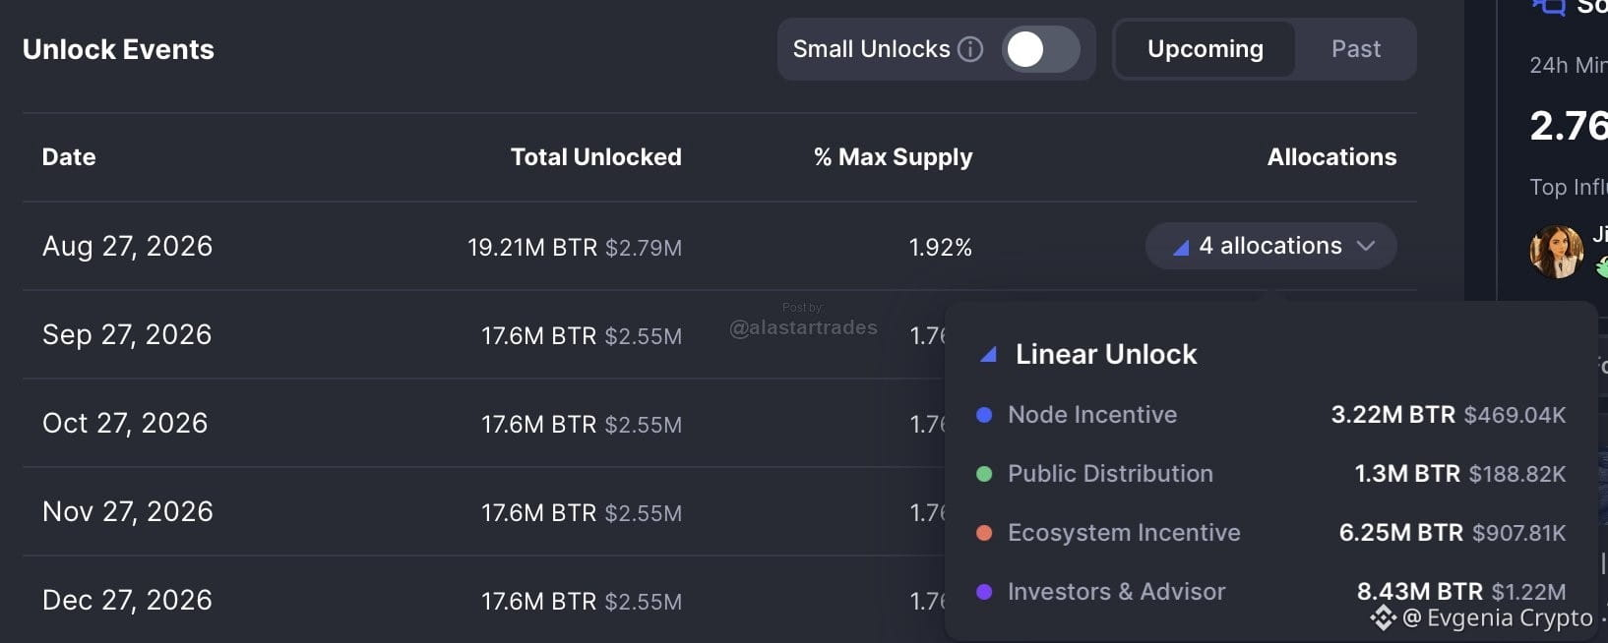
Task: Click the Binance logo icon at bottom right
Action: tap(1384, 617)
